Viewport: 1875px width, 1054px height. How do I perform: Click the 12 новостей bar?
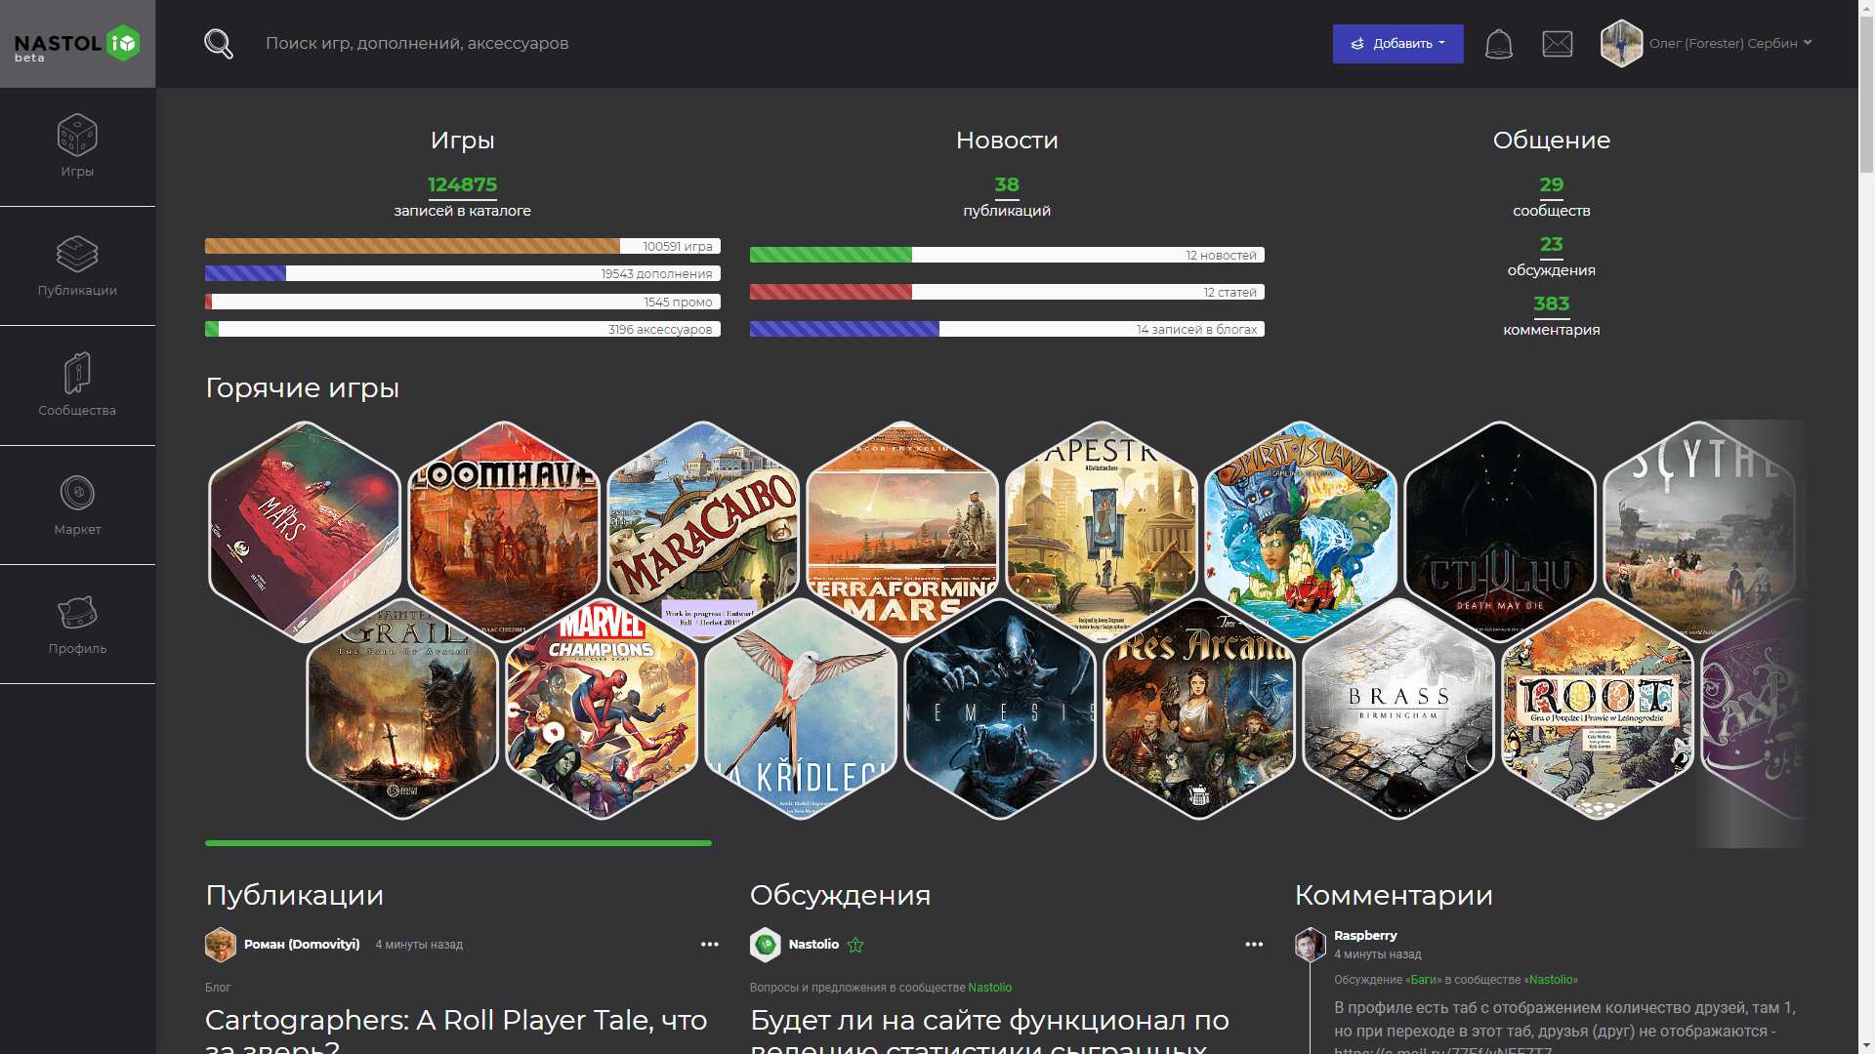[1007, 255]
